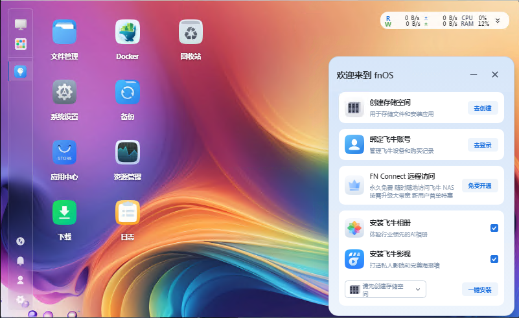The height and width of the screenshot is (318, 519).
Task: Open 系统设置 system settings icon
Action: (64, 93)
